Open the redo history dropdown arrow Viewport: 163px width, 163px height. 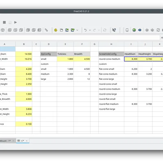pyautogui.click(x=99, y=30)
